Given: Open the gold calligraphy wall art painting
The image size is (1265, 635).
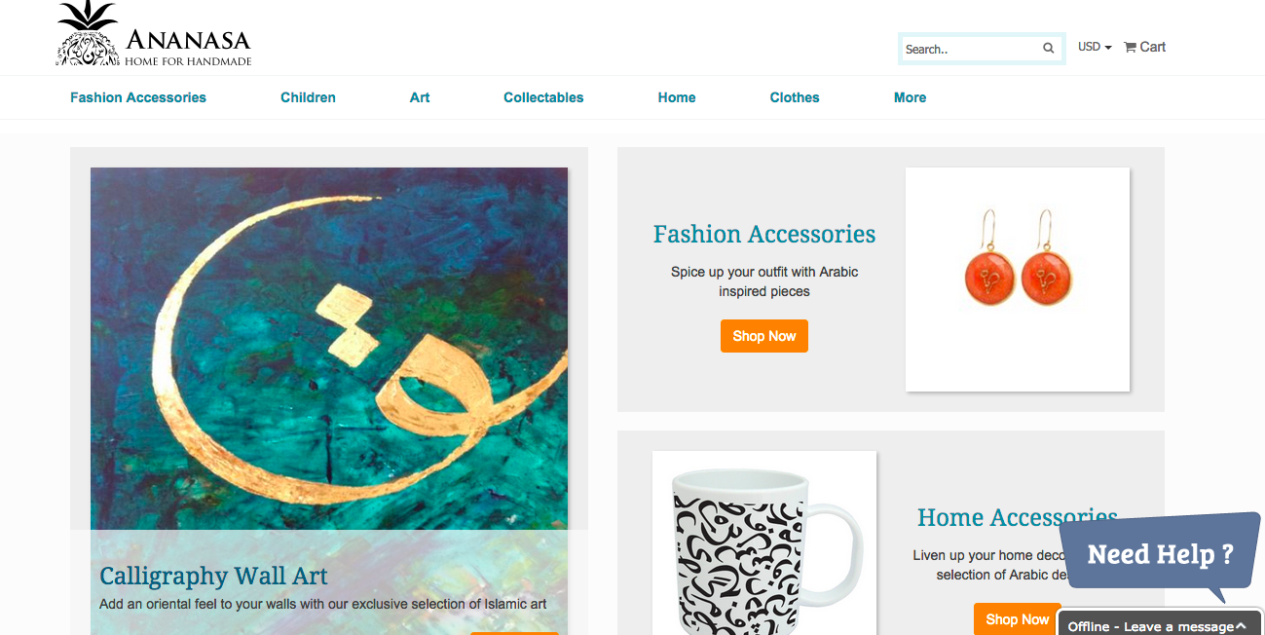Looking at the screenshot, I should pyautogui.click(x=329, y=349).
